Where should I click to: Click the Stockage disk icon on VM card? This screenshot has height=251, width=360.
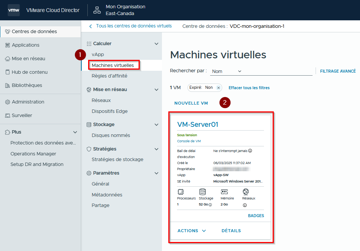click(203, 192)
